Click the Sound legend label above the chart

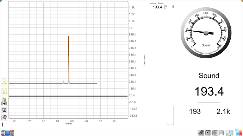click(161, 3)
